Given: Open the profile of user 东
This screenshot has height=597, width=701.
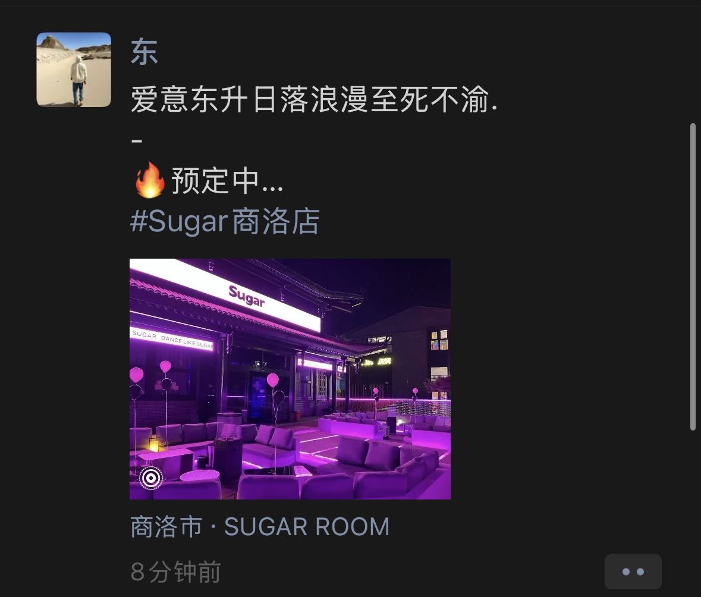Looking at the screenshot, I should pos(144,52).
